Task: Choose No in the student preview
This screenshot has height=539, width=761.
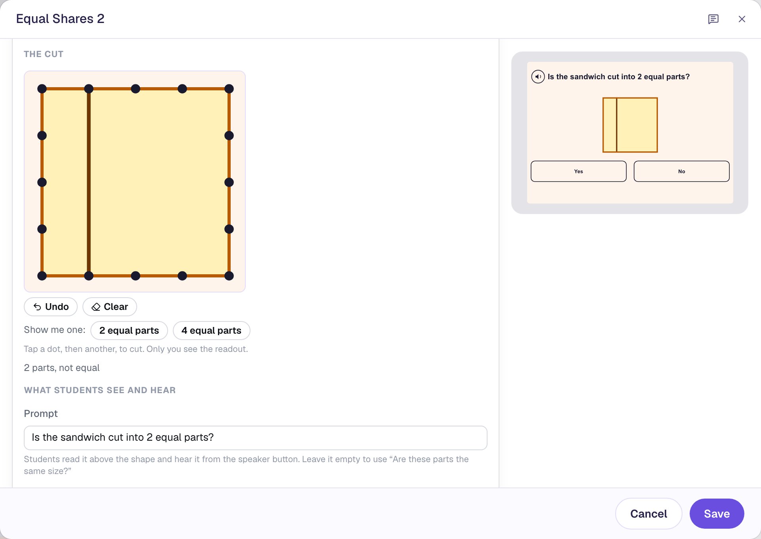Action: [x=682, y=171]
